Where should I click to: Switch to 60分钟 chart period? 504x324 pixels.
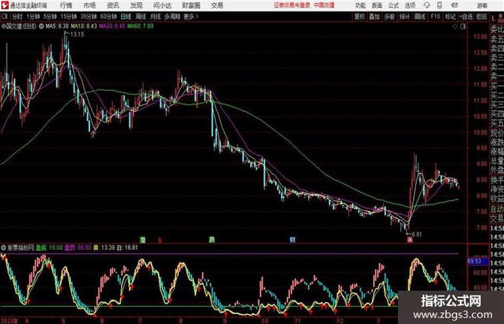pos(108,16)
